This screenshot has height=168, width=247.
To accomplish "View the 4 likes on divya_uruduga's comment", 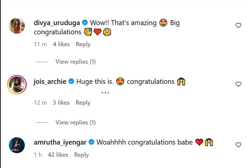I will (x=61, y=44).
